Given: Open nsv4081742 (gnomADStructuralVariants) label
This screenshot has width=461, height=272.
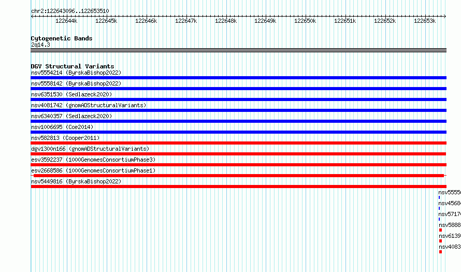Looking at the screenshot, I should tap(89, 105).
